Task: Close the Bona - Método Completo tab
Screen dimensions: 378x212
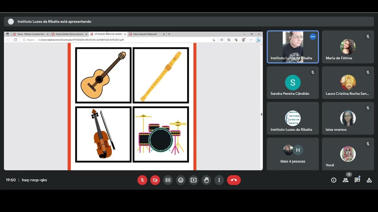Action: [48, 34]
